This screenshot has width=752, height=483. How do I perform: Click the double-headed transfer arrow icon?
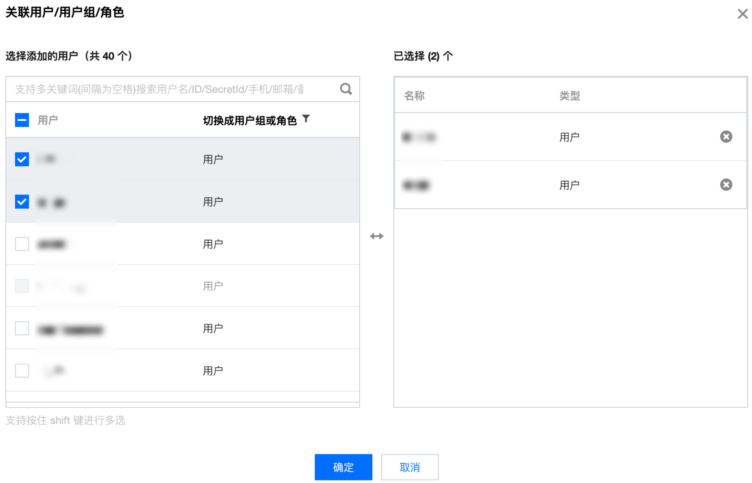pyautogui.click(x=376, y=236)
